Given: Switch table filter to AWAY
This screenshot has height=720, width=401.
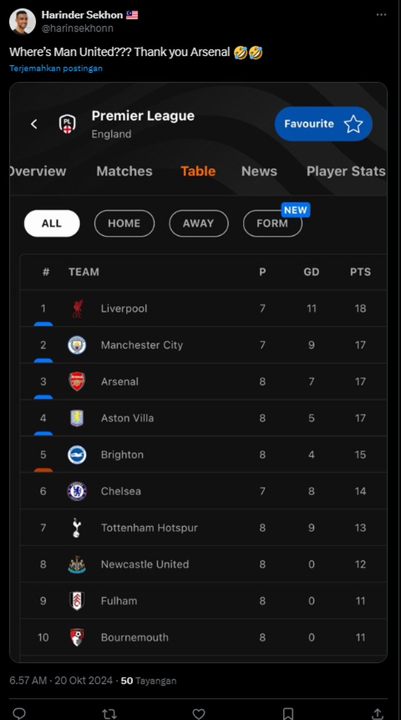Looking at the screenshot, I should point(198,224).
